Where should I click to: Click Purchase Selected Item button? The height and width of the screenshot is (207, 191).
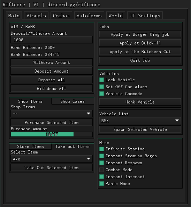coord(52,122)
